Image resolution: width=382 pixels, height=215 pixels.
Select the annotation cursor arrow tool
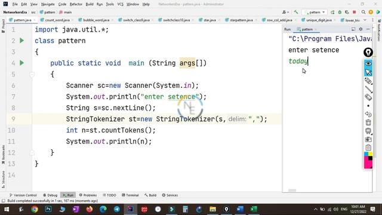[368, 72]
